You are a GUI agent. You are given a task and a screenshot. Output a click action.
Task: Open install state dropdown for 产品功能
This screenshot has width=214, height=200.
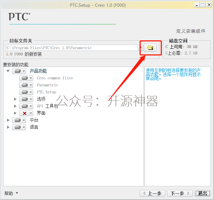(19, 71)
